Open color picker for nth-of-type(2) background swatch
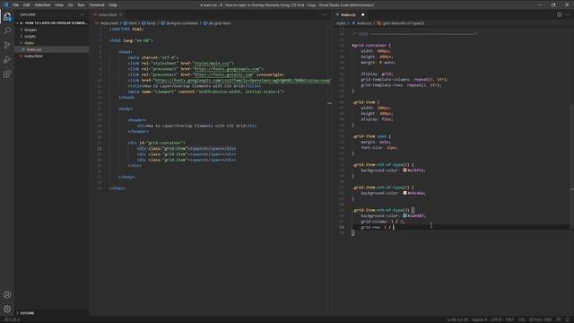574x323 pixels. [x=404, y=193]
